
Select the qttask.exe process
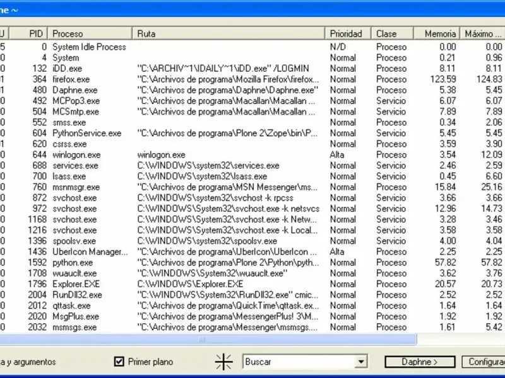click(71, 306)
